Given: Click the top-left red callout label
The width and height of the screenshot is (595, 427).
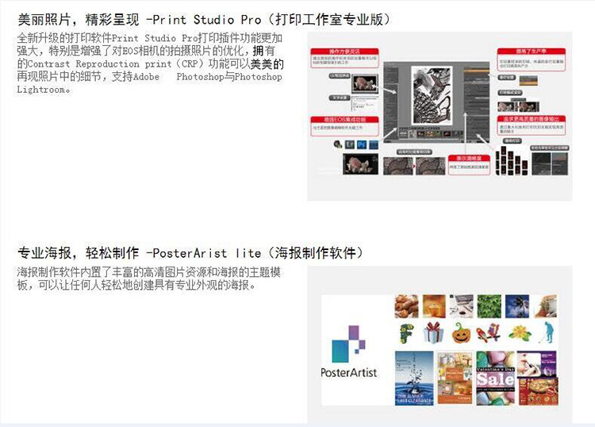Looking at the screenshot, I should click(x=343, y=52).
